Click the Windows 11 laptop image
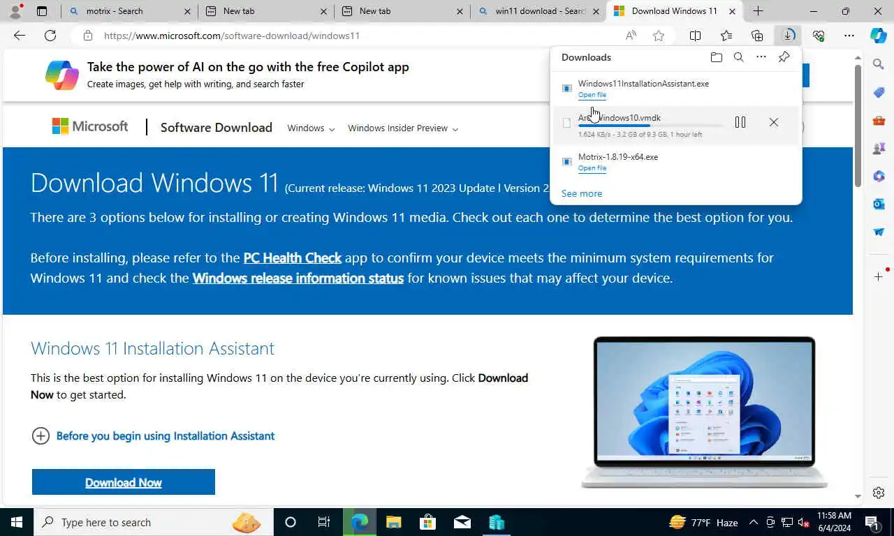This screenshot has width=894, height=536. [x=704, y=412]
